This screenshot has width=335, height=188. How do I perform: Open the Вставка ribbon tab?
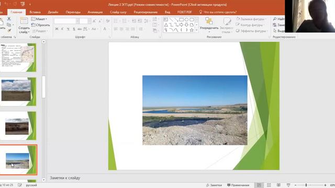35,12
